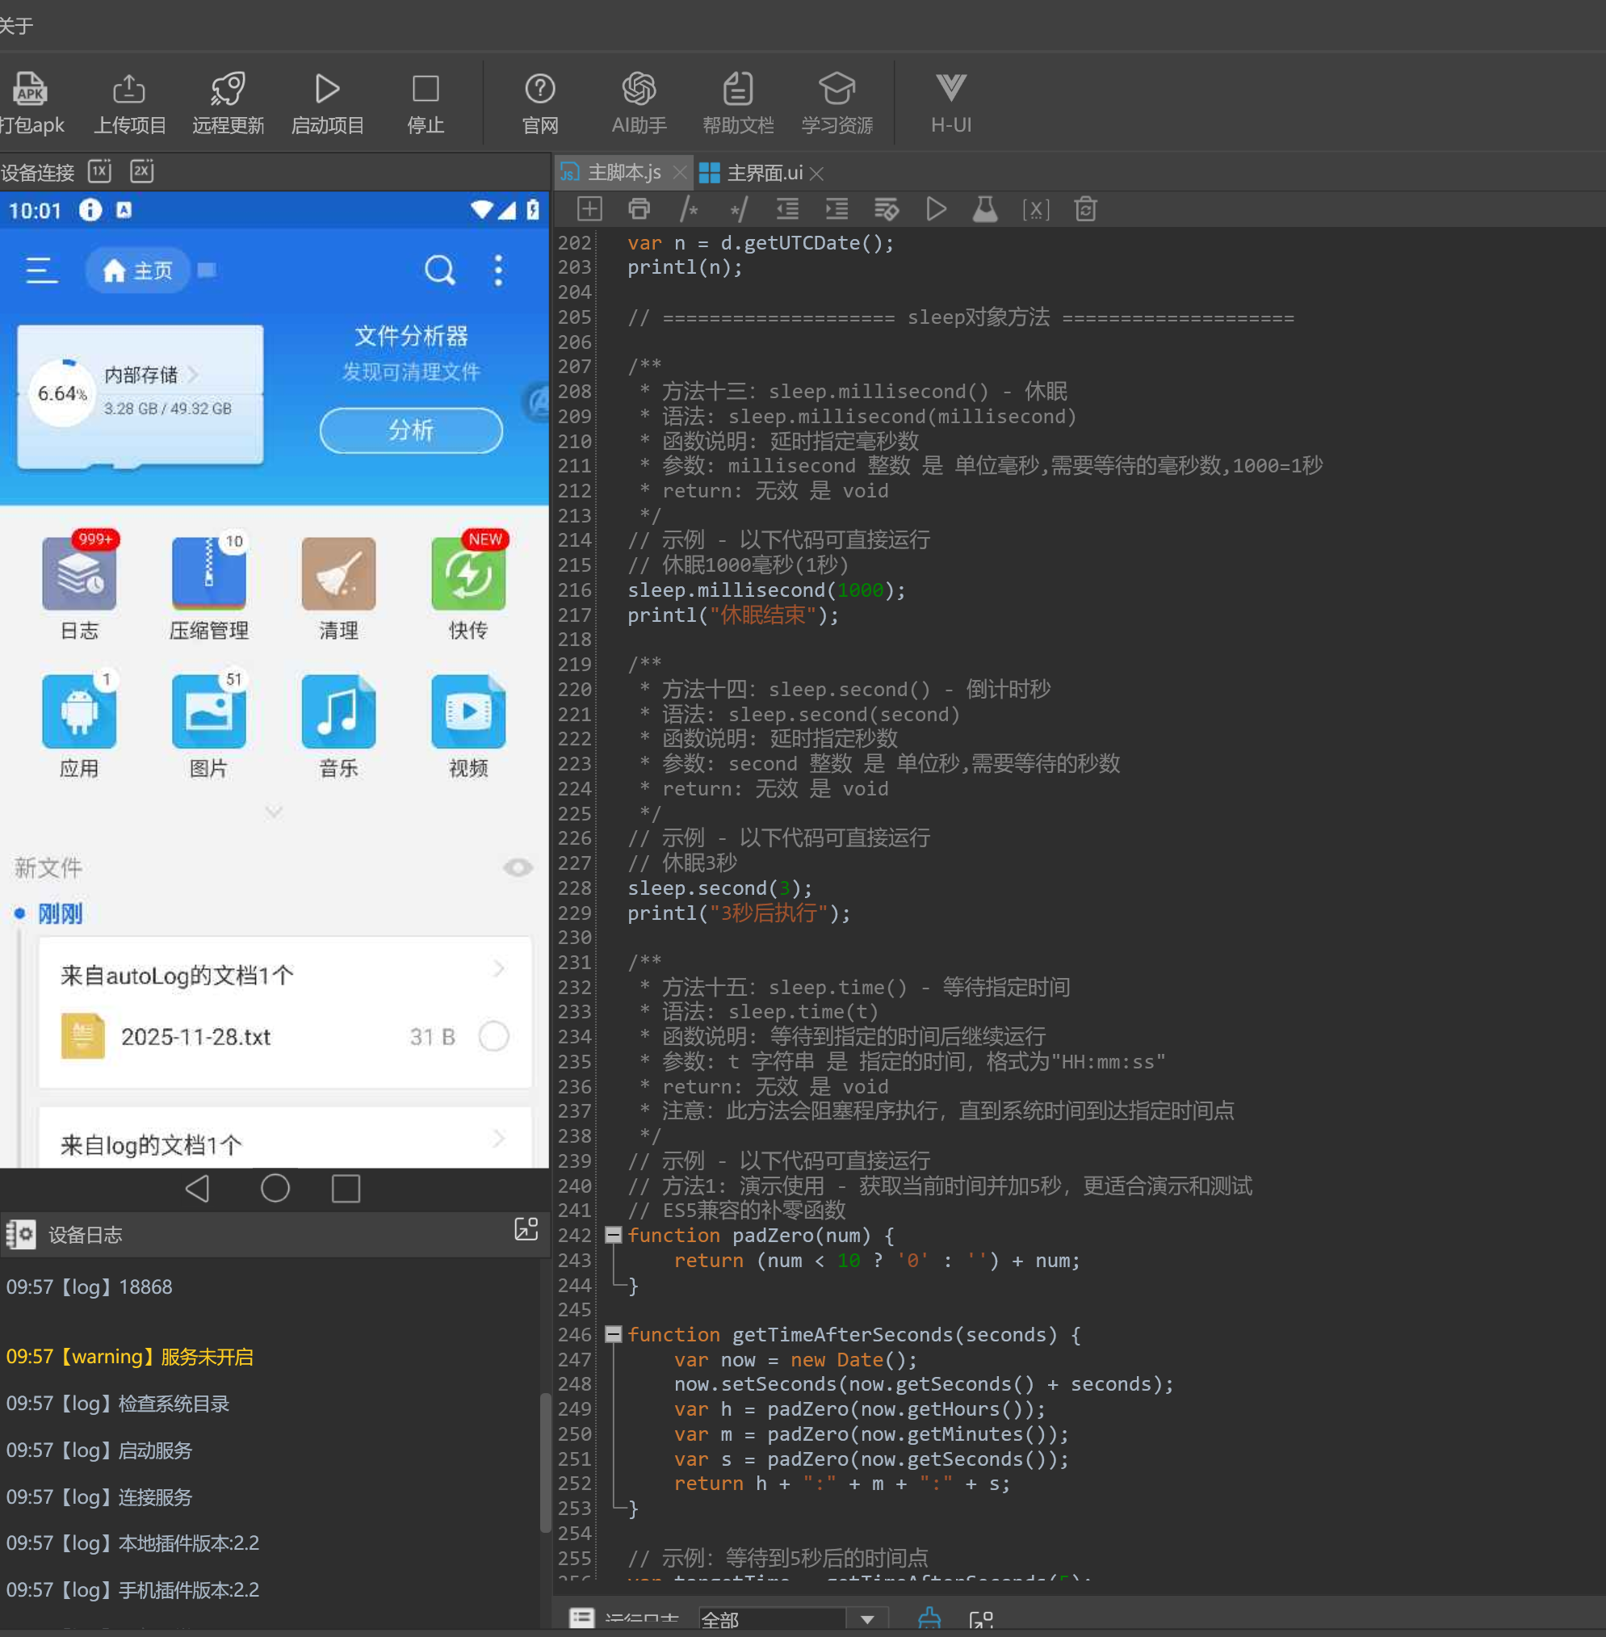This screenshot has height=1637, width=1606.
Task: Select radio circle beside 2025-11-28.txt
Action: tap(493, 1036)
